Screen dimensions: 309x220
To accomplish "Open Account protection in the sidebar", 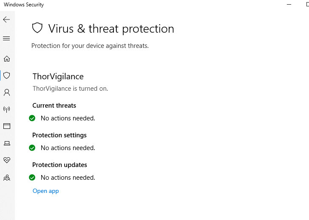I will click(6, 92).
